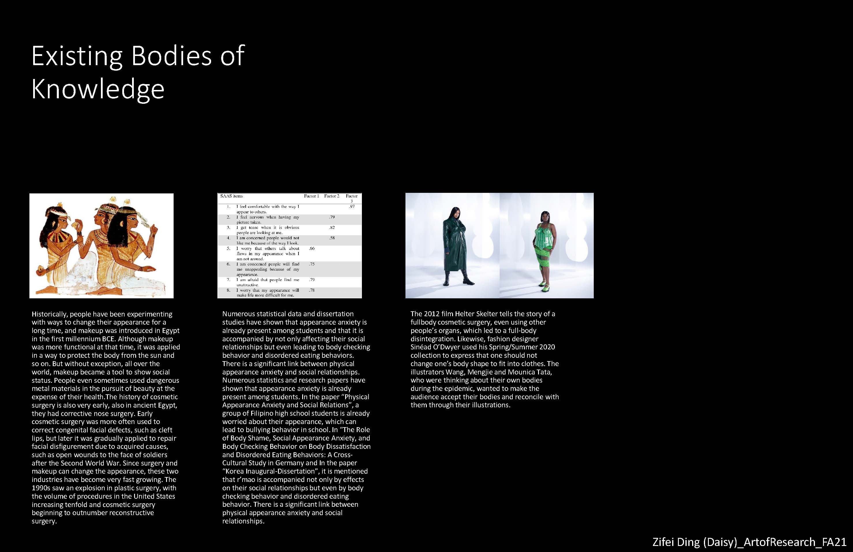
Task: Click the paragraph beginning 'Numerous statistical data'
Action: point(296,417)
